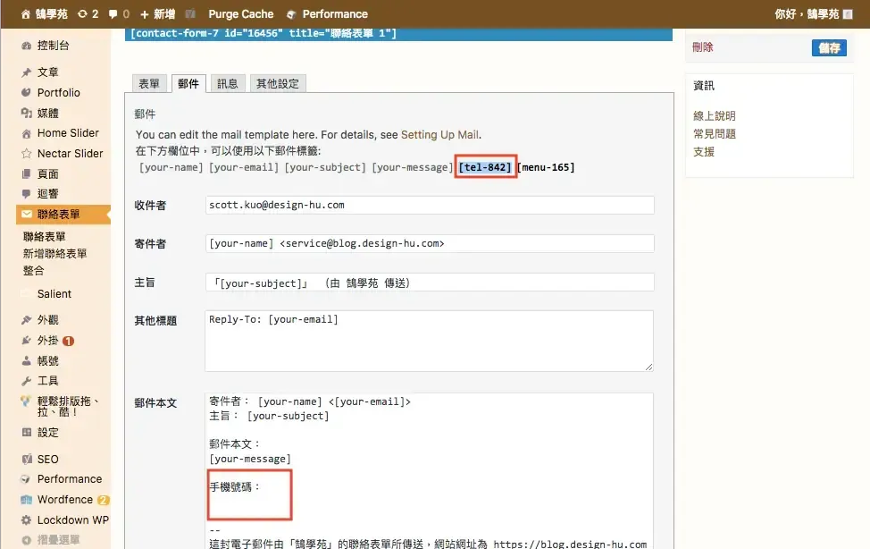
Task: Select the [your-email] mail tag
Action: 244,167
